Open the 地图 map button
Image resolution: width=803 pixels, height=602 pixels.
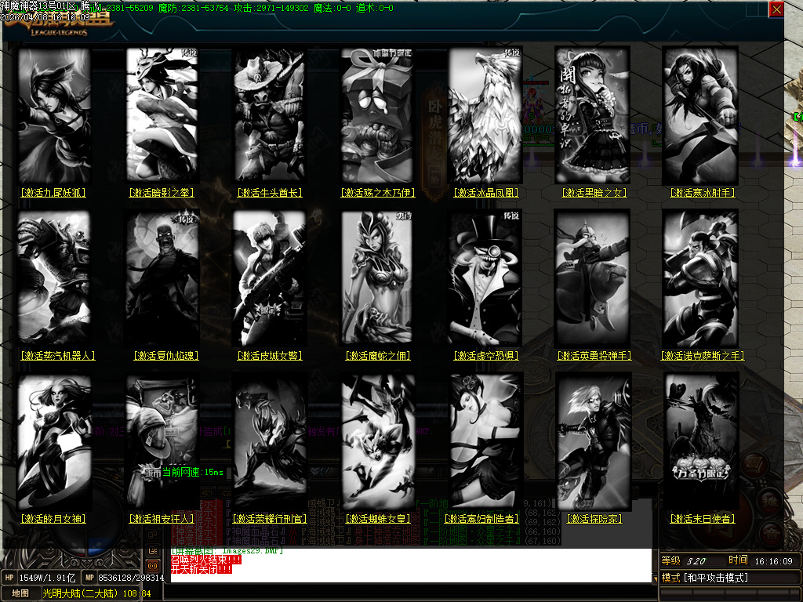point(20,593)
